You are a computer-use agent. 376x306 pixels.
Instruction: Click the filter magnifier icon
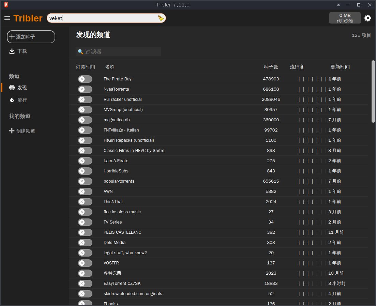click(80, 52)
